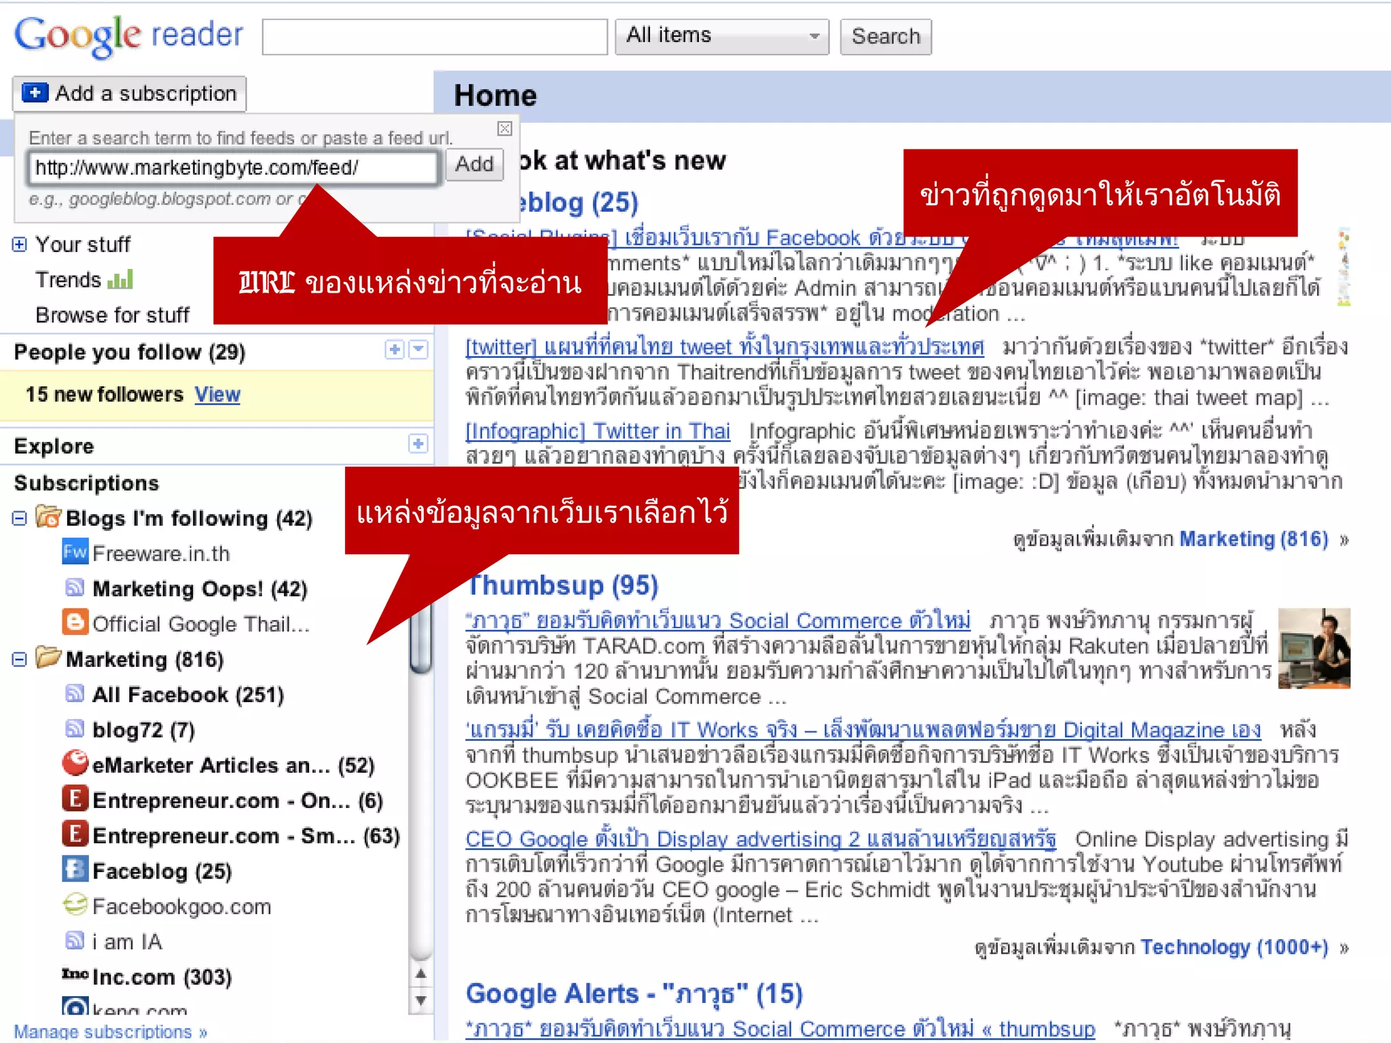1391x1043 pixels.
Task: Click Faceblog feed icon
Action: coord(75,869)
